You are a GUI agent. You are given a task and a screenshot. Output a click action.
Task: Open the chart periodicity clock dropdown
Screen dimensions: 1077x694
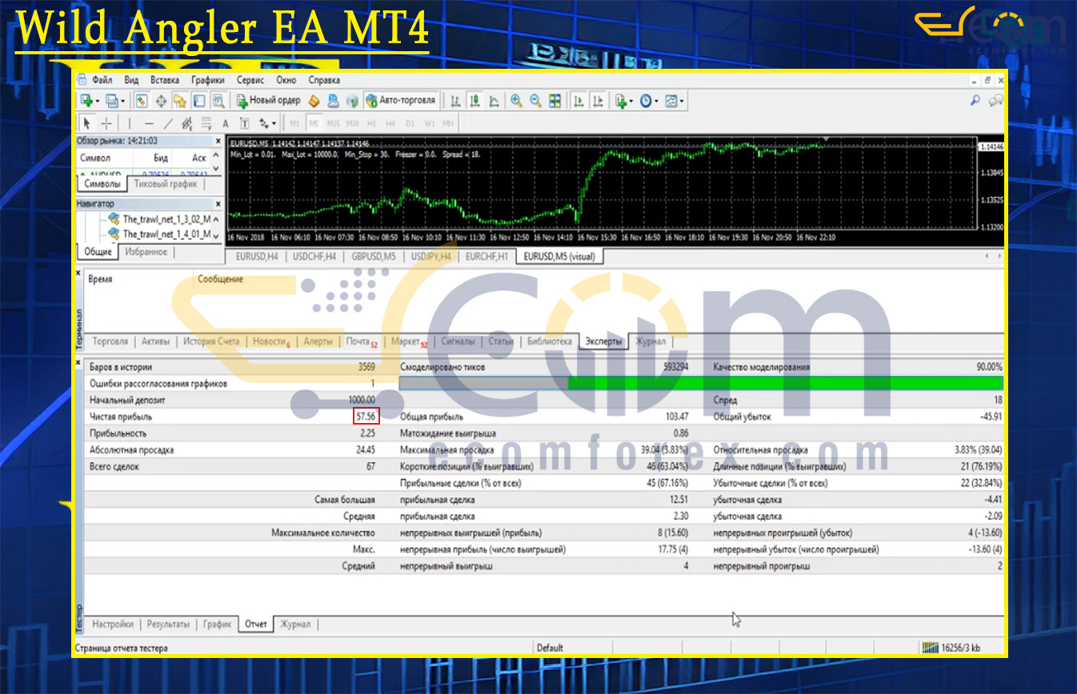point(656,101)
